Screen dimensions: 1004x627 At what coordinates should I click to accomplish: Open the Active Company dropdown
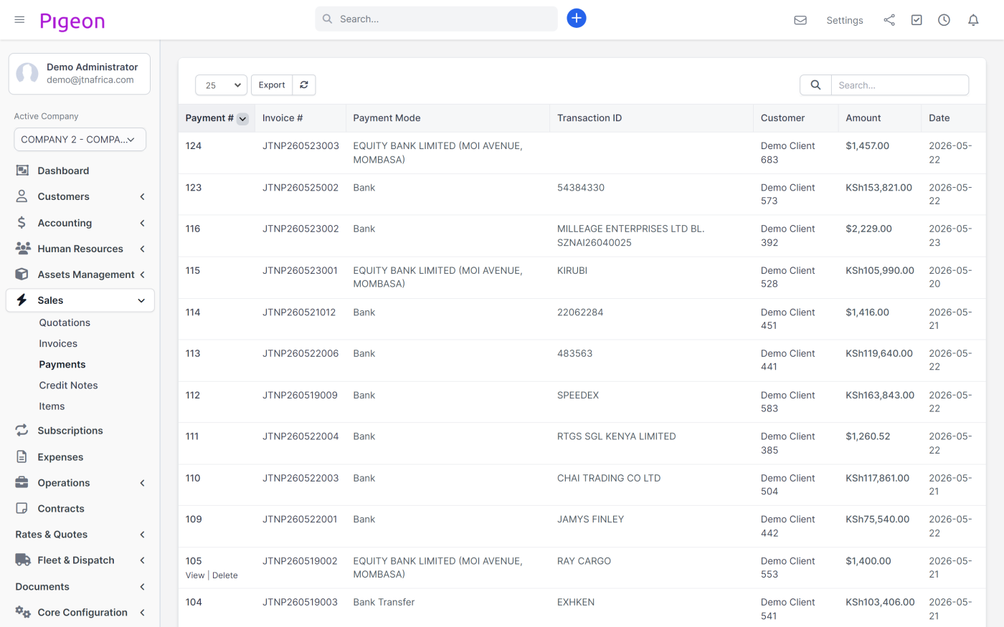tap(80, 140)
